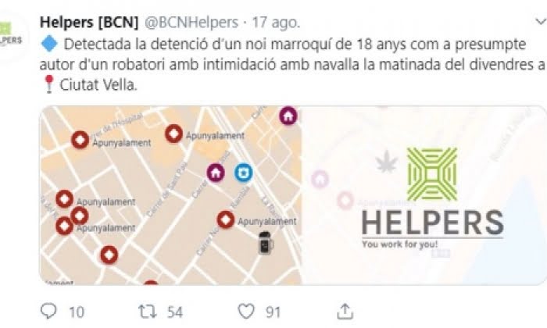The image size is (547, 328).
Task: Click the retweet count 54
Action: pyautogui.click(x=175, y=312)
